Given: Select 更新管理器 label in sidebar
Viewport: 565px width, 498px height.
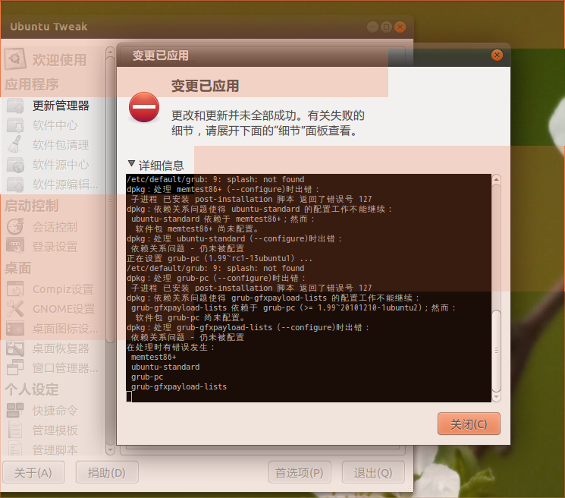Looking at the screenshot, I should 61,106.
